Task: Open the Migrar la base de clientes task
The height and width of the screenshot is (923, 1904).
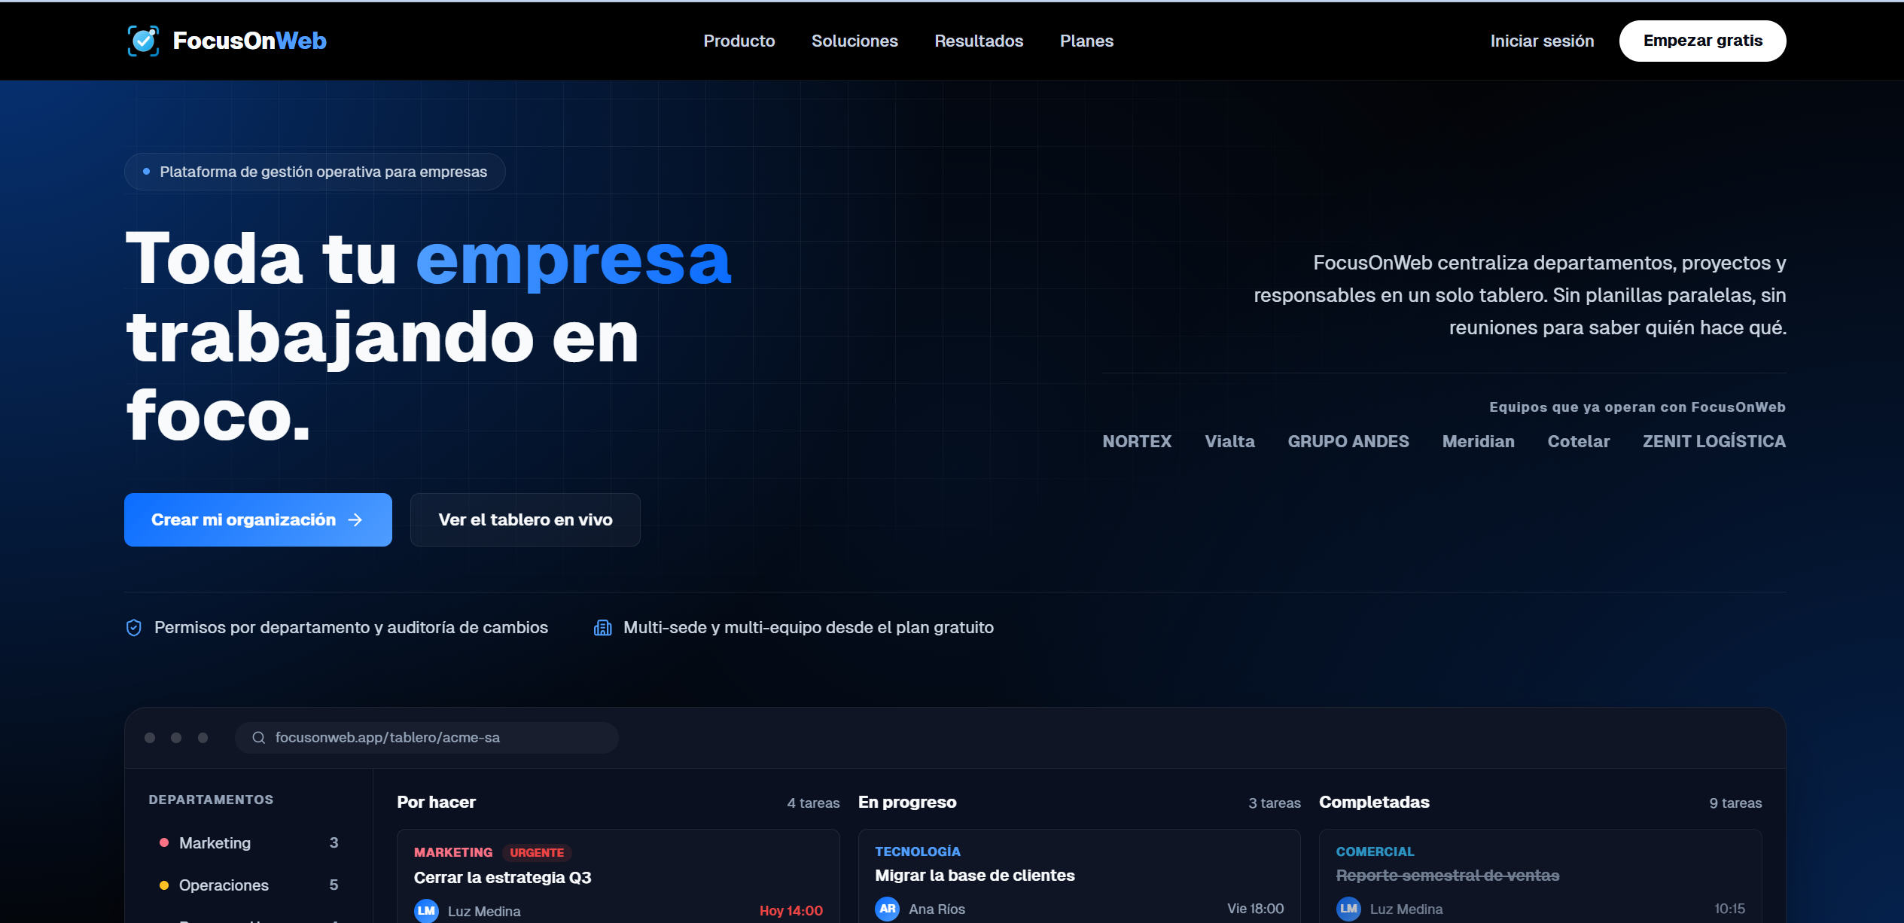Action: pos(1079,876)
